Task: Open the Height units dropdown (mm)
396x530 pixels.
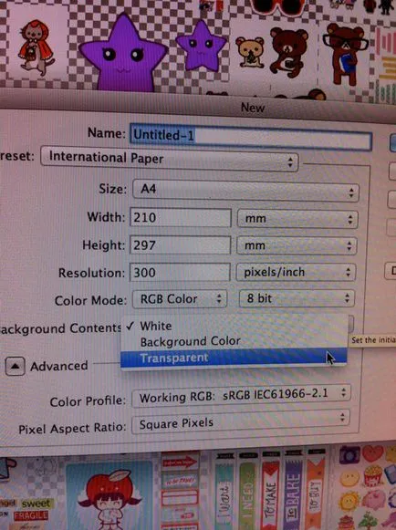Action: (297, 245)
